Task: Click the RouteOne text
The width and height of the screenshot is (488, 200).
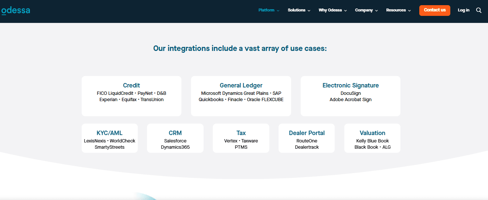Action: [307, 141]
